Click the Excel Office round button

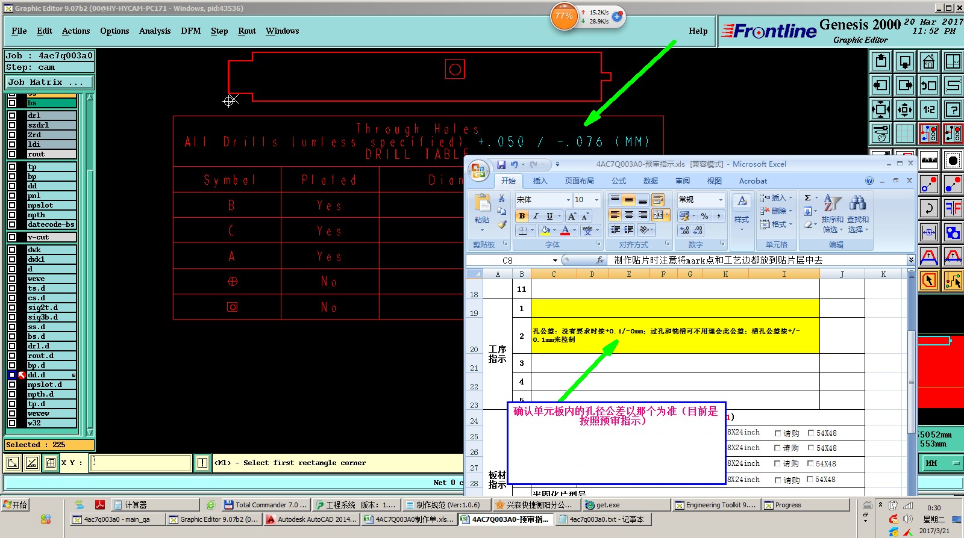(x=478, y=171)
